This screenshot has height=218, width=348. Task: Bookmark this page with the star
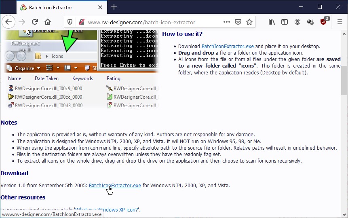pyautogui.click(x=249, y=22)
